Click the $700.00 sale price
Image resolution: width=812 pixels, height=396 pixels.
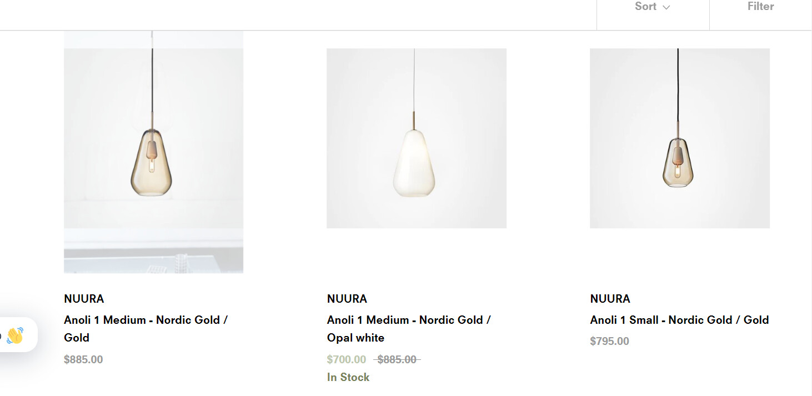[347, 359]
